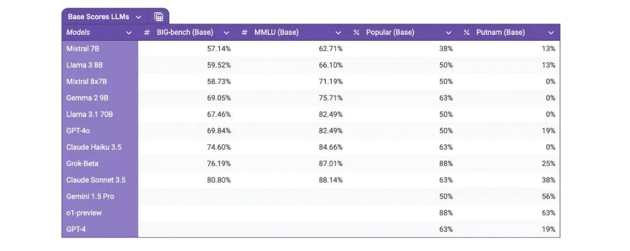Open the BIG-bench (Base) column dropdown arrow
The height and width of the screenshot is (251, 630).
[x=226, y=33]
